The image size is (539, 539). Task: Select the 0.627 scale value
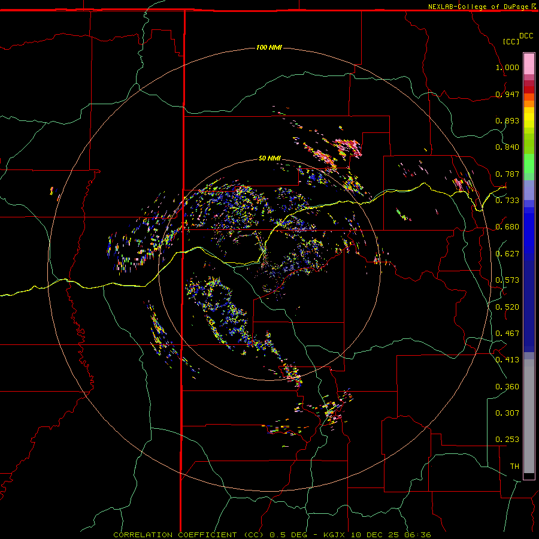(x=507, y=254)
